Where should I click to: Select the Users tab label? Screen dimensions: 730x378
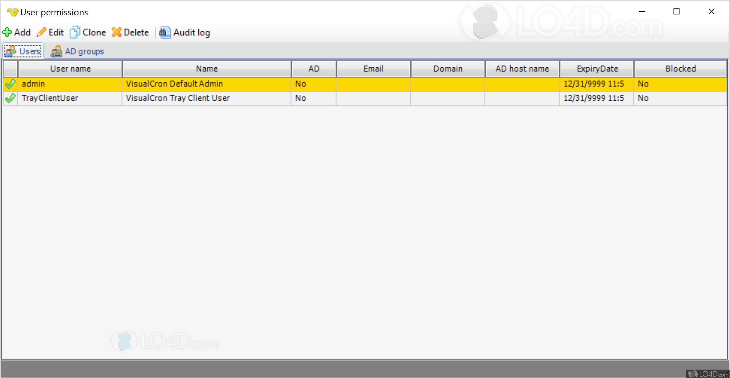29,51
